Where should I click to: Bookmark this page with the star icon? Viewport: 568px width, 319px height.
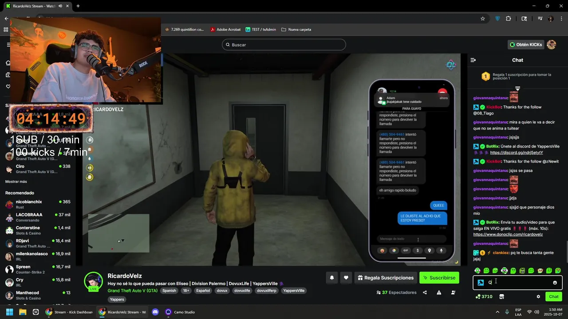483,19
